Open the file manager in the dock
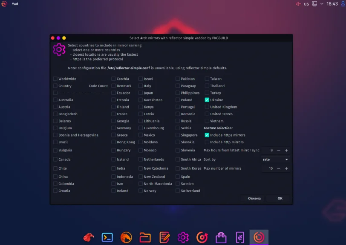 pos(145,237)
